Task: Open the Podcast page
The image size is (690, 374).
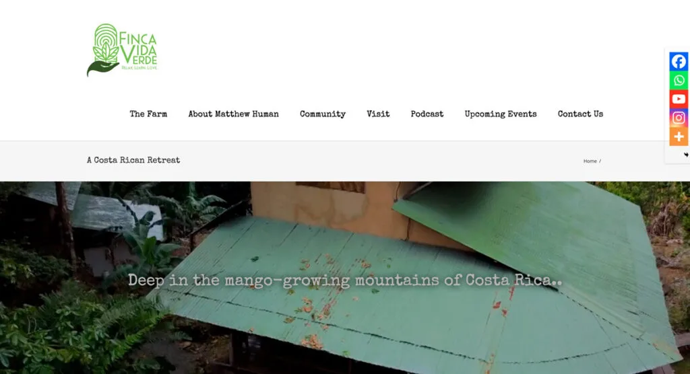Action: (x=427, y=114)
